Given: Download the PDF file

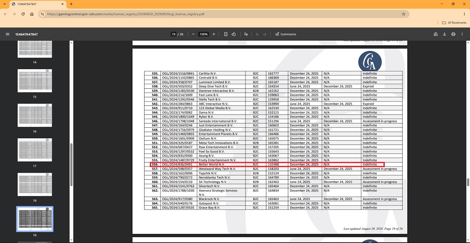Looking at the screenshot, I should [x=445, y=34].
